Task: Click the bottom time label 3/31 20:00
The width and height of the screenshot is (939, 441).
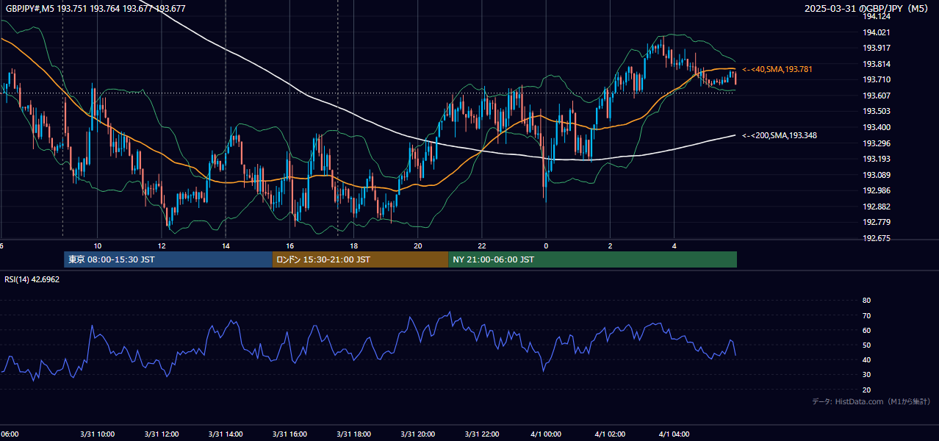Action: pos(418,434)
